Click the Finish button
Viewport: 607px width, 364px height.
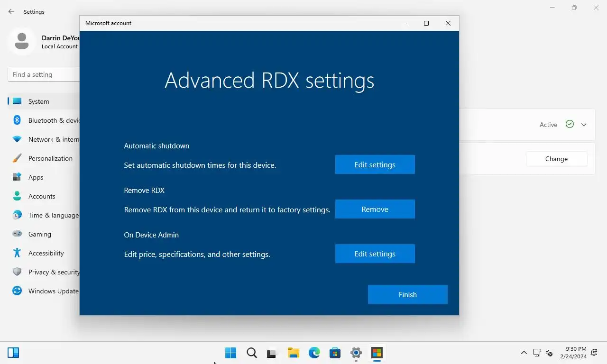tap(408, 294)
